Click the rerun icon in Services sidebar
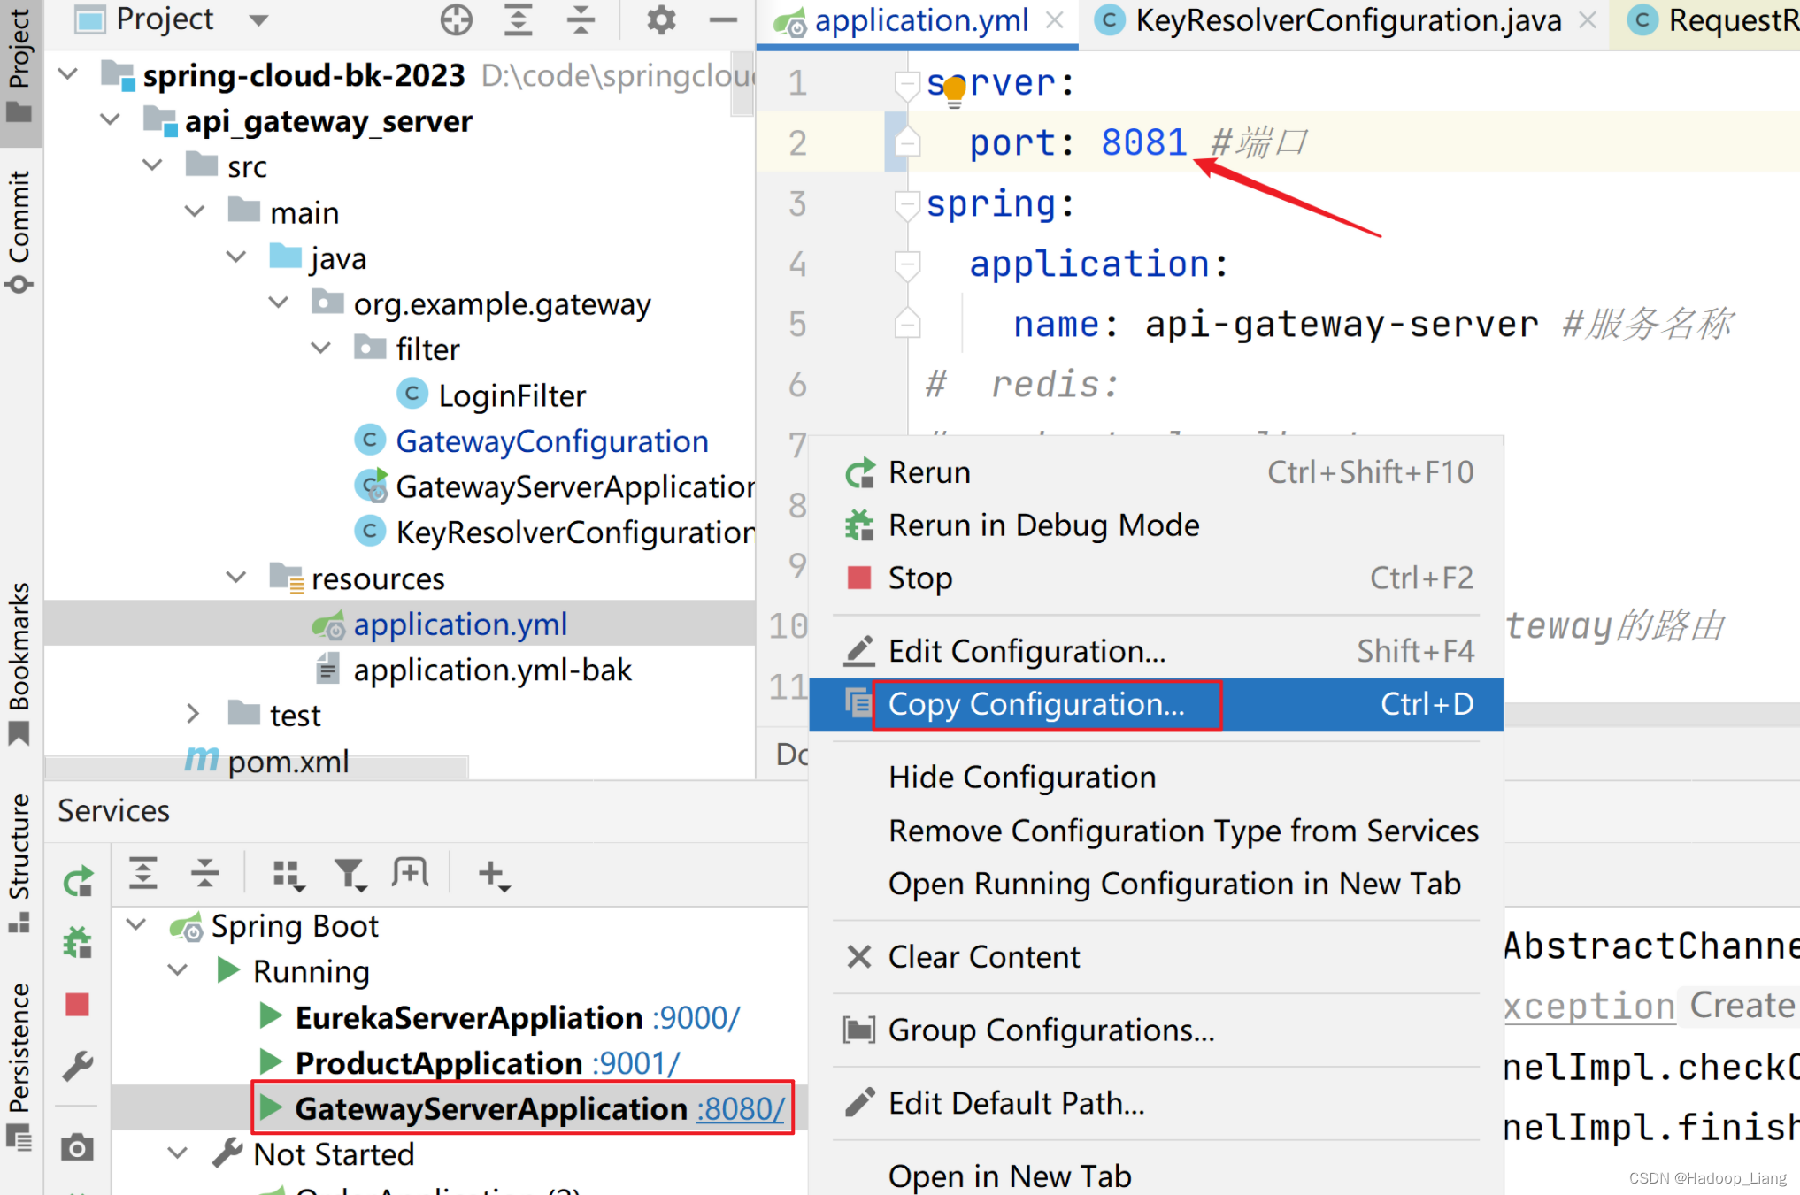Viewport: 1800px width, 1195px height. (78, 881)
